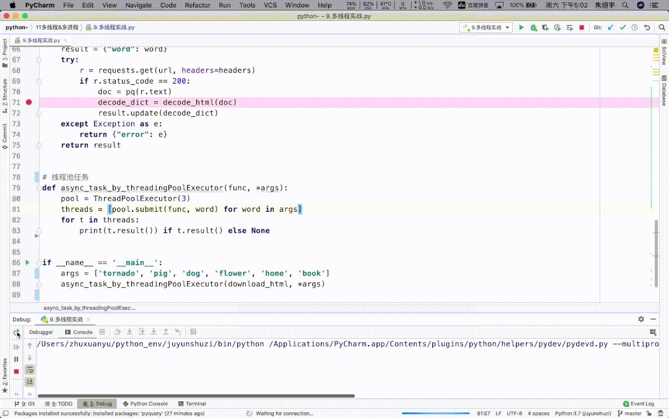Open Evaluate Expression calculator icon
The height and width of the screenshot is (418, 669).
(193, 332)
